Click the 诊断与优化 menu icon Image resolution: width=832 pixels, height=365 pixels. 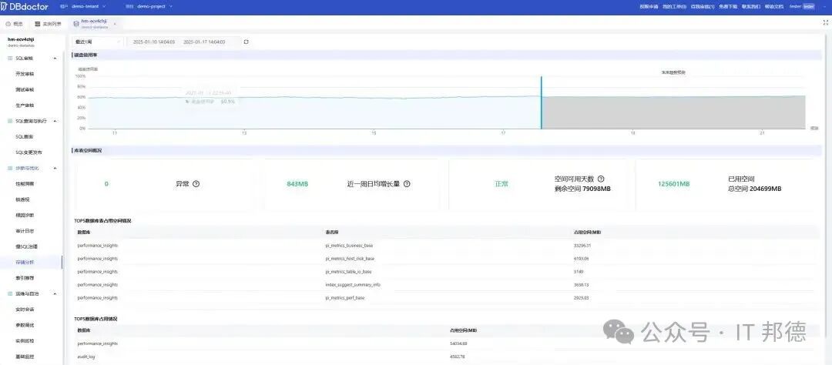pyautogui.click(x=10, y=168)
